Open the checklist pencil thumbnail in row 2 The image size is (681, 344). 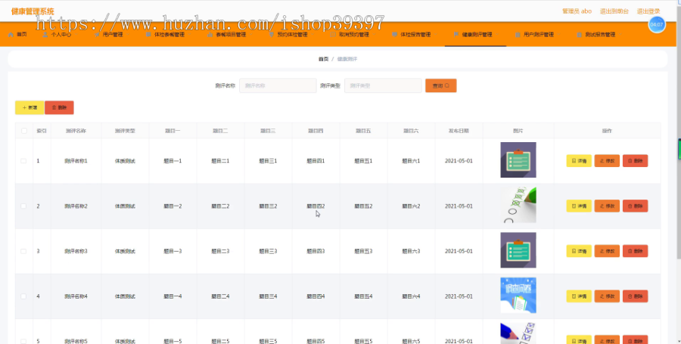pyautogui.click(x=518, y=205)
